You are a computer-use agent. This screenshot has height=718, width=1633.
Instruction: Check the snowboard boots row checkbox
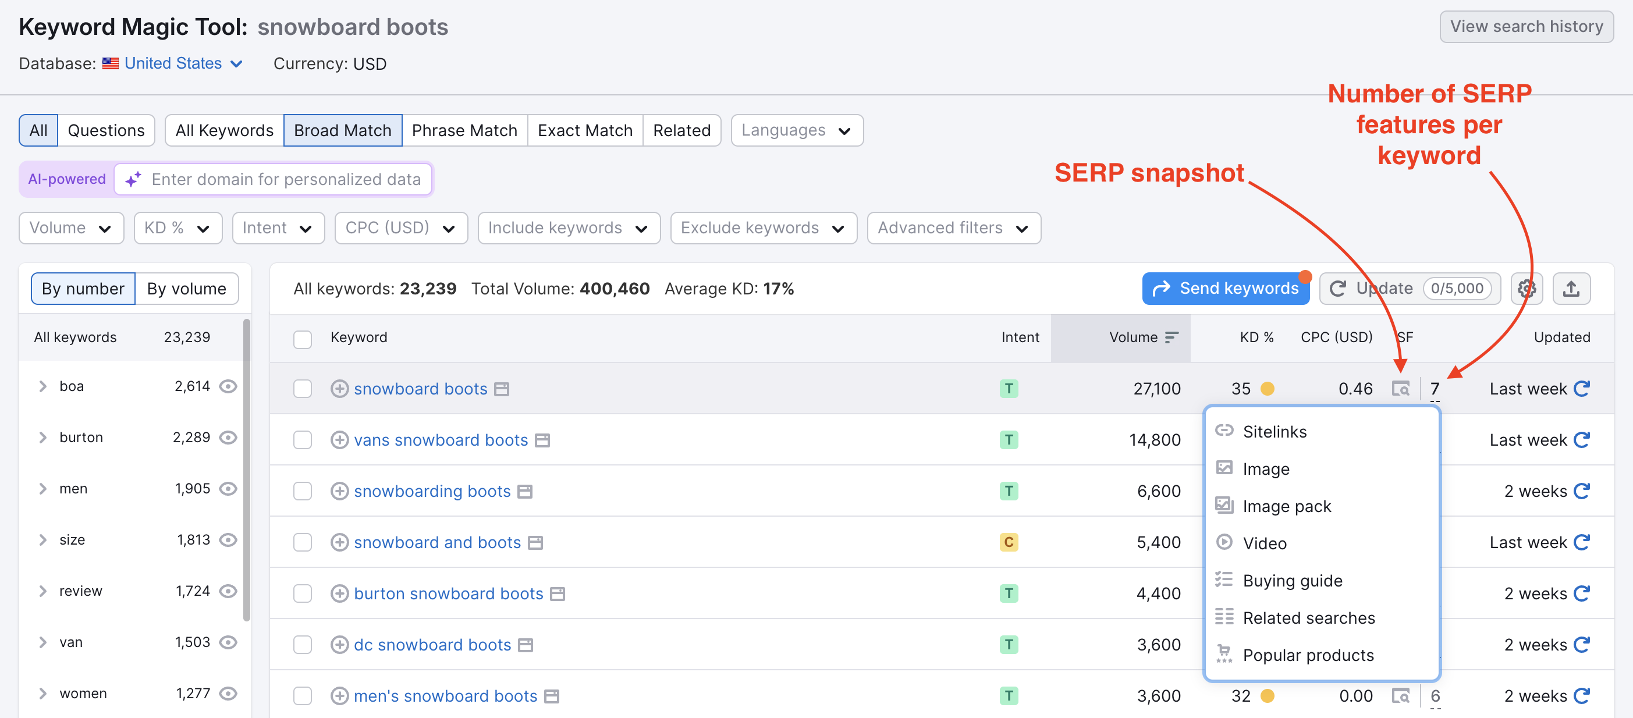click(x=303, y=389)
